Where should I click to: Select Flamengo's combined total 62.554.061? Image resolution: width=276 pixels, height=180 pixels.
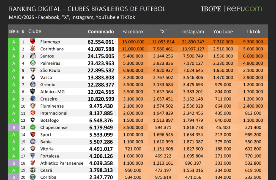101,42
